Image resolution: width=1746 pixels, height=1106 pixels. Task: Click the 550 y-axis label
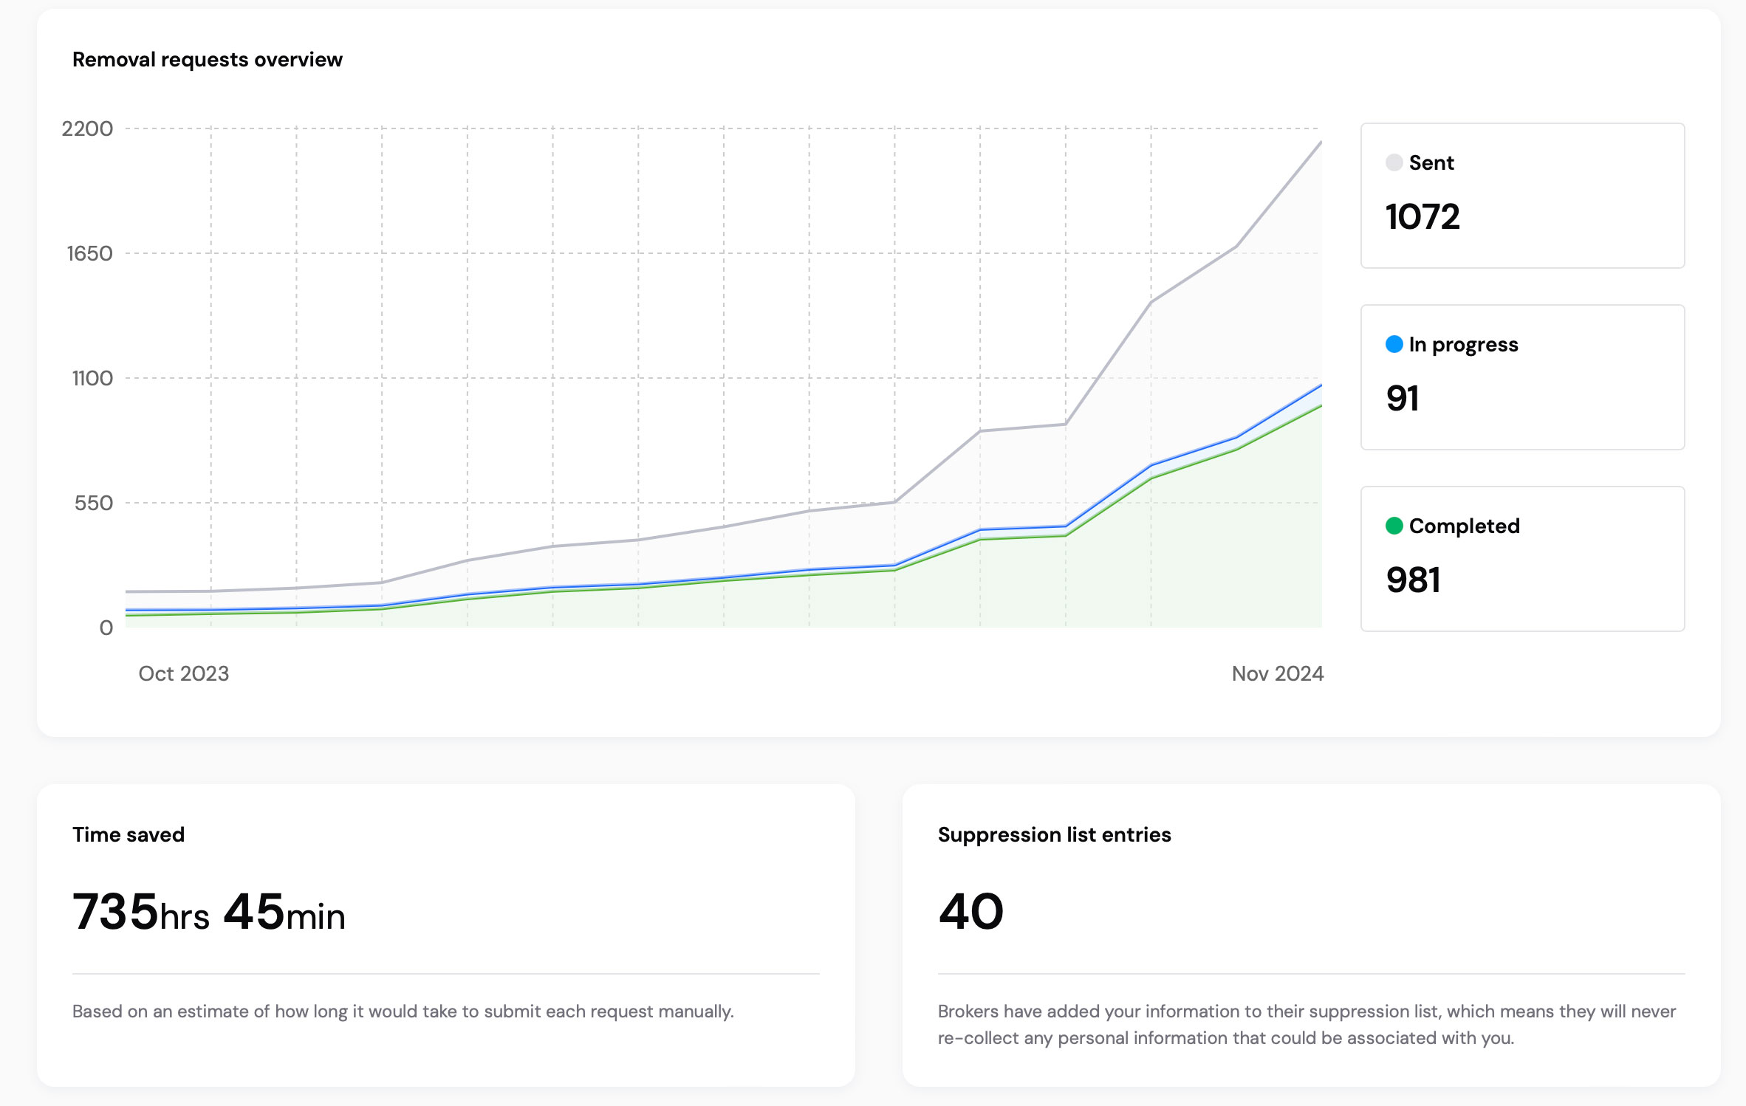tap(94, 503)
